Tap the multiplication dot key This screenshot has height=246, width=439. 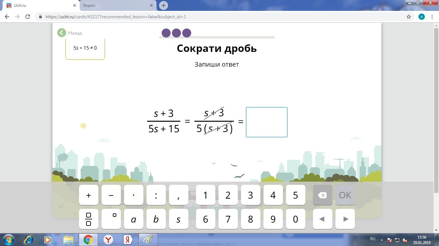click(x=134, y=195)
